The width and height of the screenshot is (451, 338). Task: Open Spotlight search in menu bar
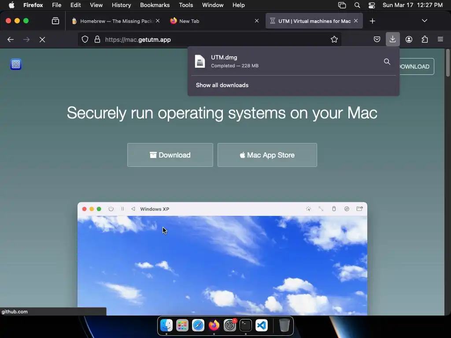coord(357,5)
